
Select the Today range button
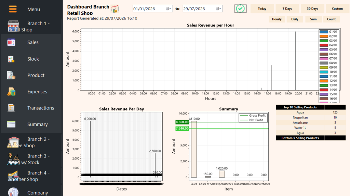tap(262, 9)
